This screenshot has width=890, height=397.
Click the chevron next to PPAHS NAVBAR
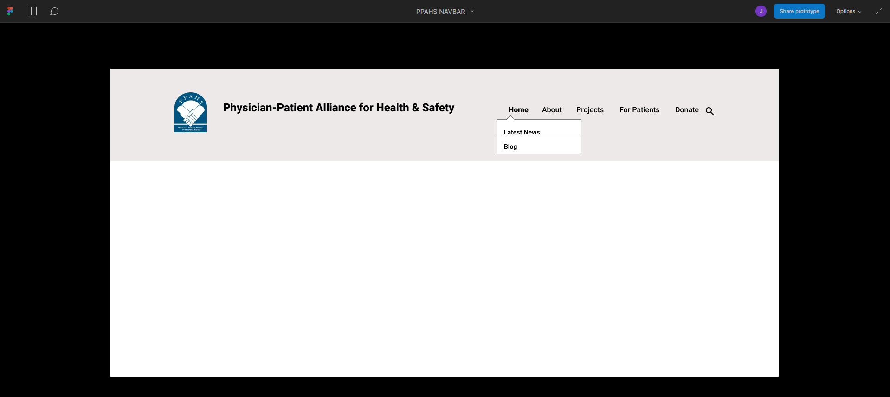click(x=472, y=11)
